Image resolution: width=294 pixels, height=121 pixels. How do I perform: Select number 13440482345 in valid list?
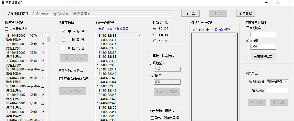(x=107, y=86)
